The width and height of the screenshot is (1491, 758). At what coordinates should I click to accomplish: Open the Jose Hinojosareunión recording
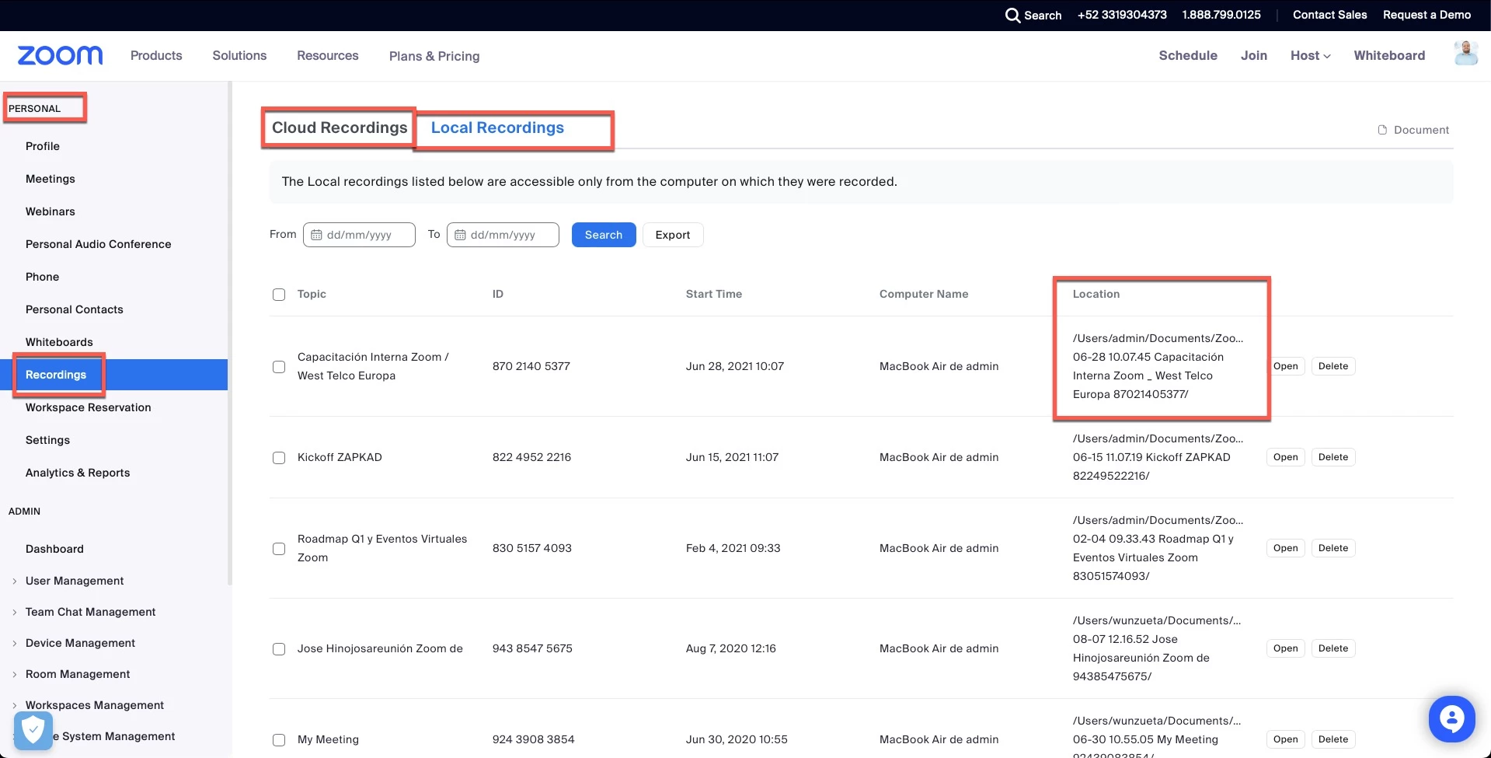(1285, 648)
